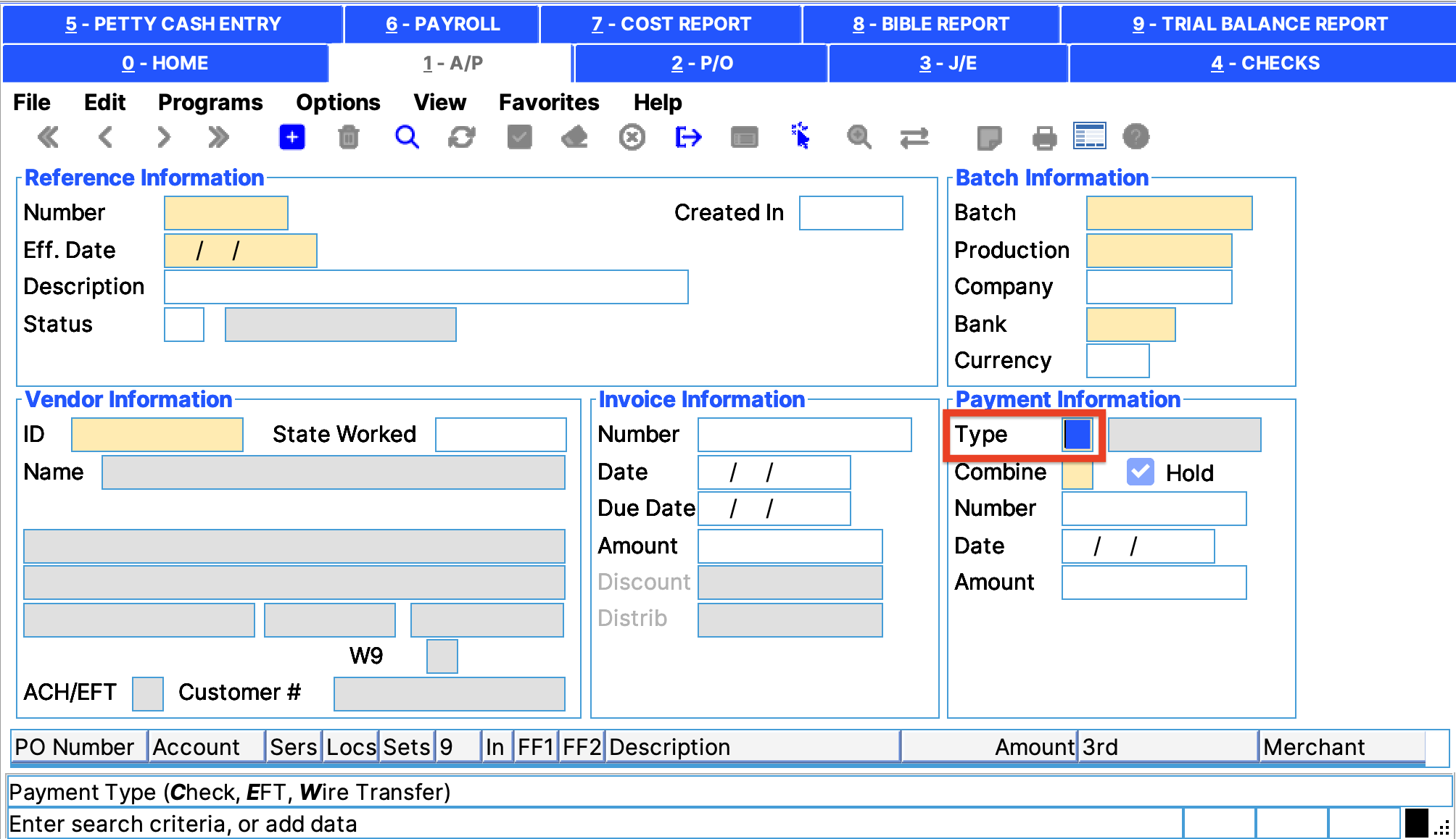Open the grid list view icon
The width and height of the screenshot is (1456, 839).
click(1090, 135)
